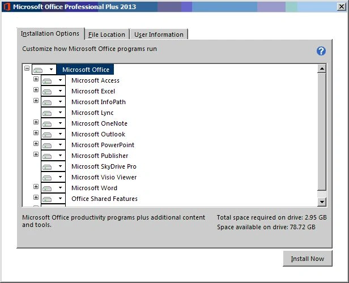Select the Microsoft OneNote label

99,123
